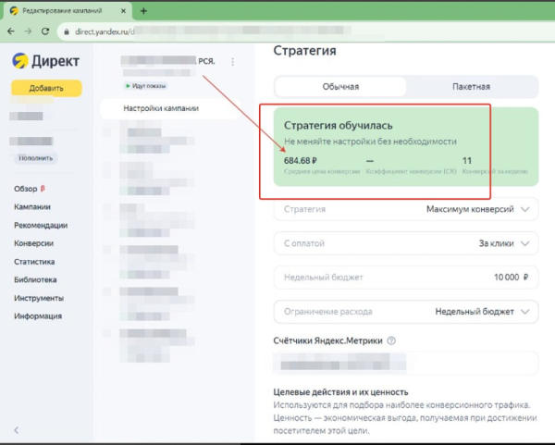Open the С оплатой dropdown За клики
555x445 pixels.
coord(406,243)
